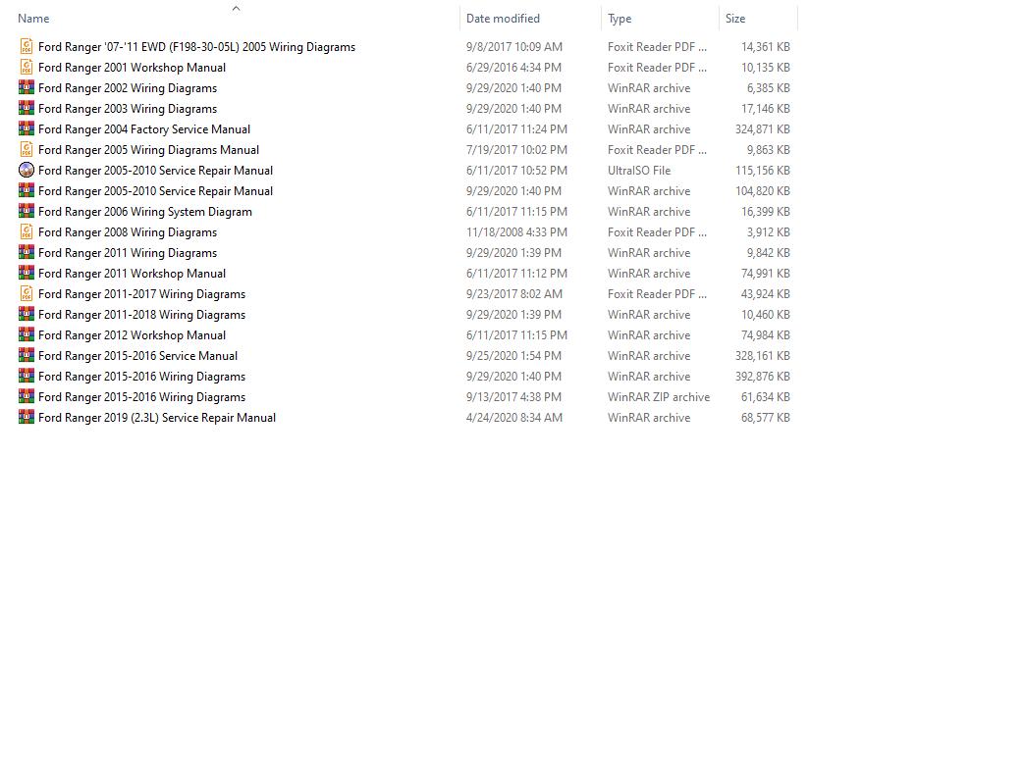Click the WinRAR icon of Ford Ranger 2011-2018 Wiring Diagrams
The height and width of the screenshot is (765, 1024).
click(27, 315)
